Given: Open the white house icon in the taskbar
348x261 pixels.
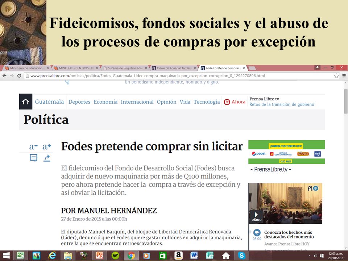Looking at the screenshot, I should (x=226, y=256).
